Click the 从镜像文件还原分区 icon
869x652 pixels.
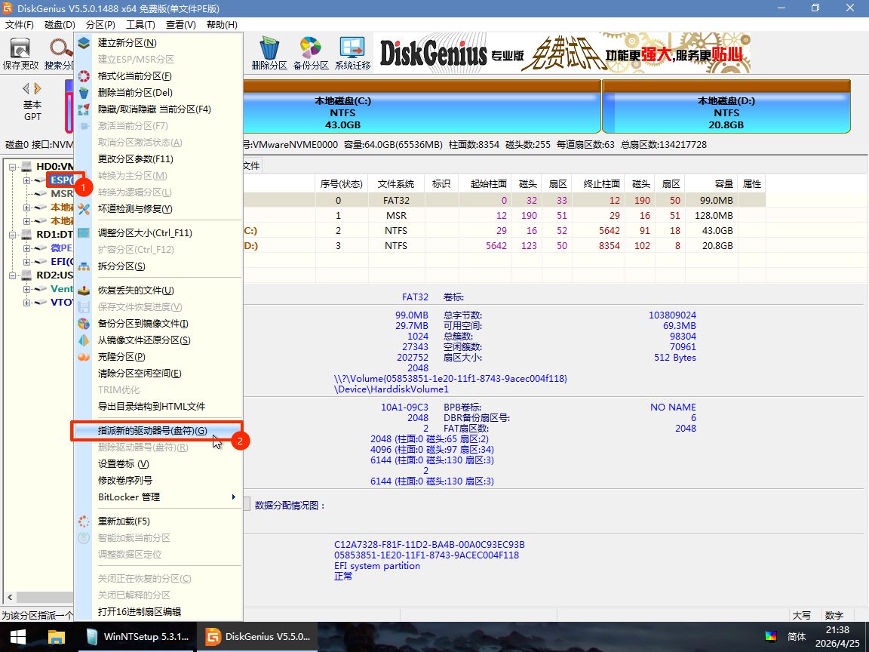coord(84,340)
